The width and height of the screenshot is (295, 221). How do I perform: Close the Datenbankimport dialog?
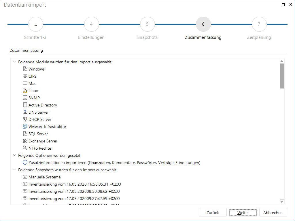(x=291, y=5)
